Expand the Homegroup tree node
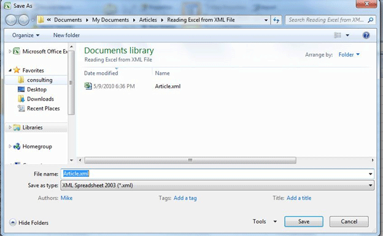This screenshot has height=236, width=383. 10,146
